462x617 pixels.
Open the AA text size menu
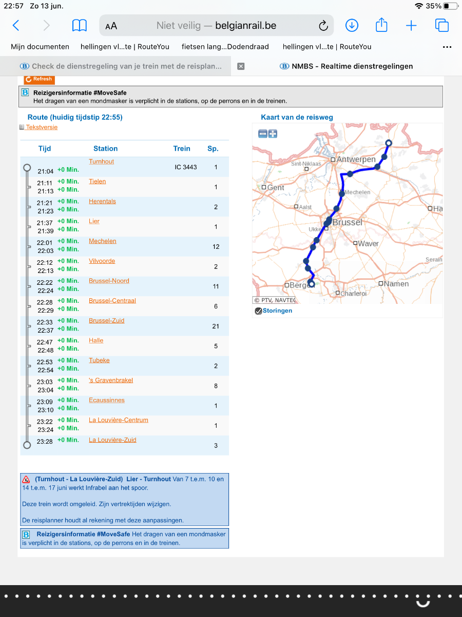point(111,26)
